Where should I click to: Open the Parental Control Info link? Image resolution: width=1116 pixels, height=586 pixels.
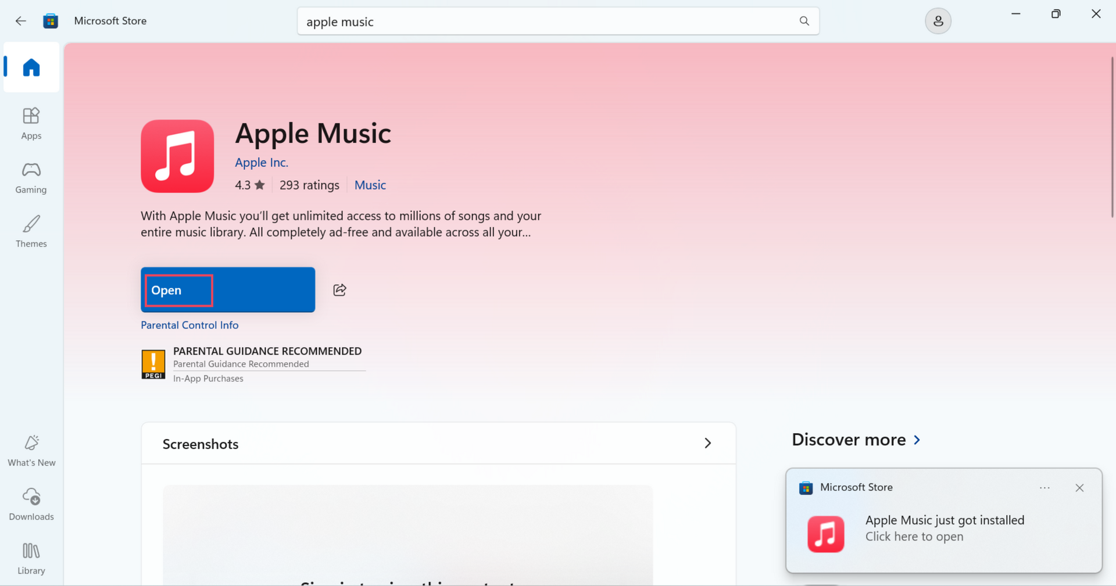pos(189,325)
